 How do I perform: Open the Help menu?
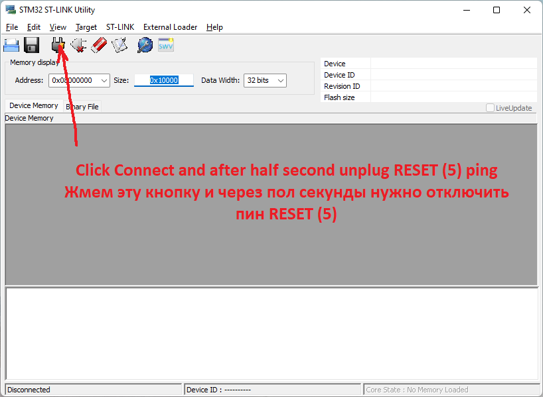coord(214,27)
